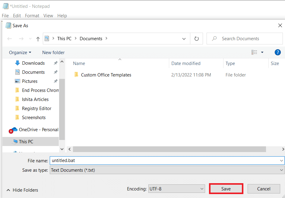Image resolution: width=285 pixels, height=198 pixels.
Task: Select the End Process Chrome folder
Action: tap(36, 90)
